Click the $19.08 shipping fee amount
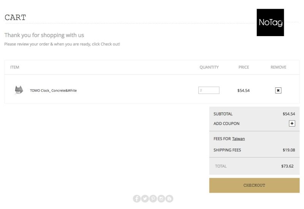Screen dimensions: 304x209 coord(289,150)
